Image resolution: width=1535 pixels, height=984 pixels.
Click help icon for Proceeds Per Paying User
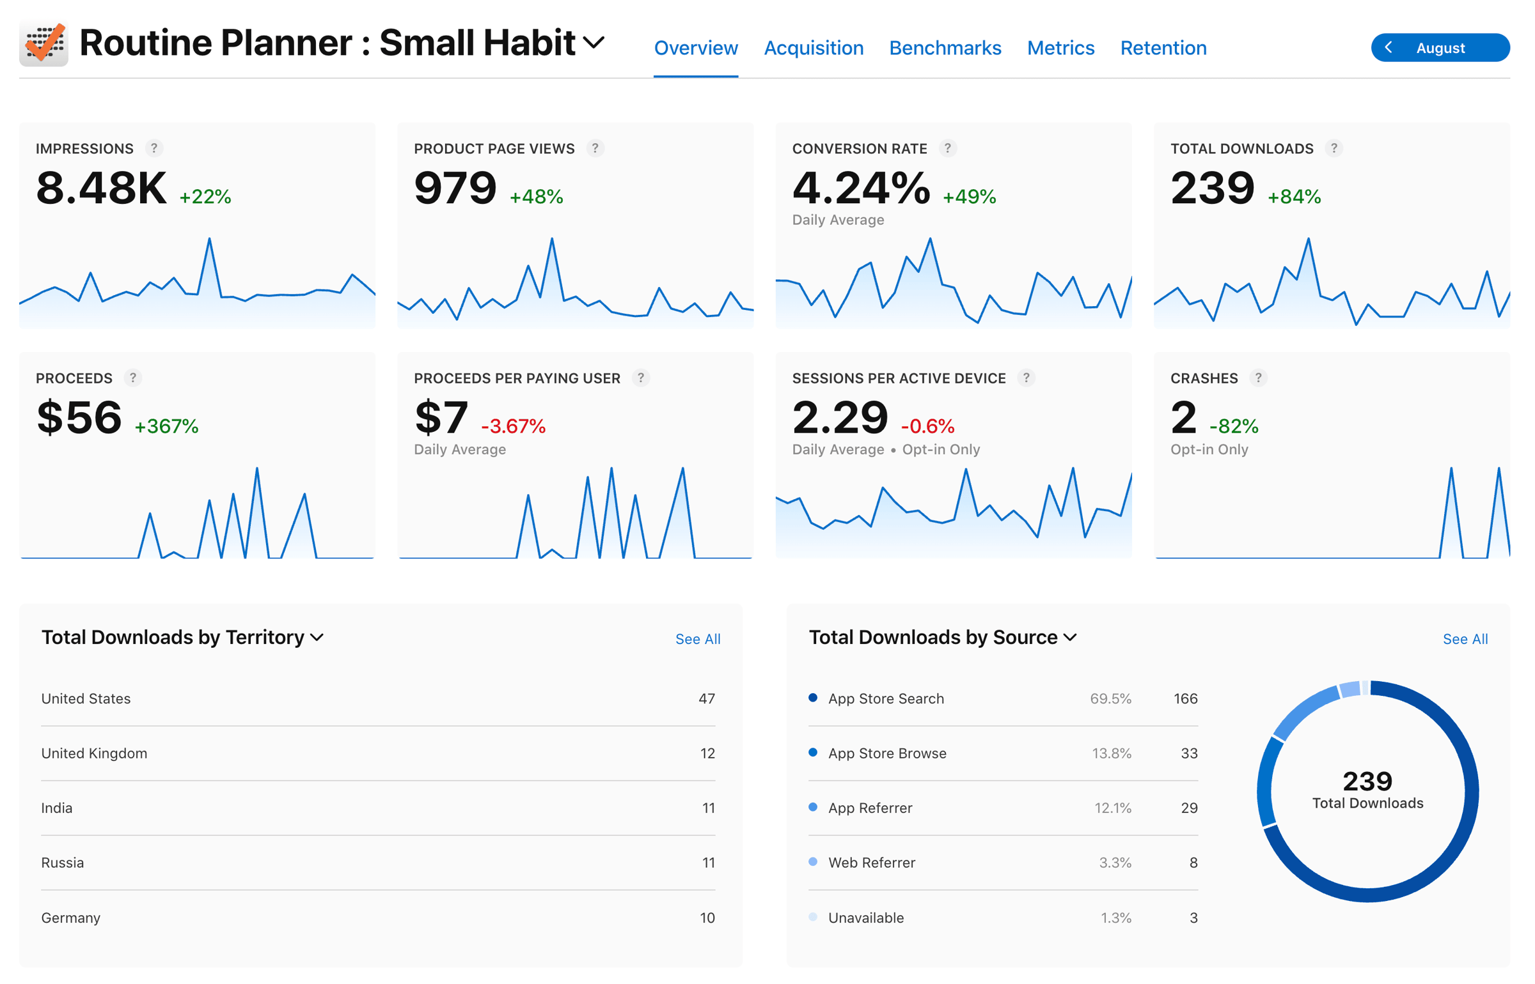tap(640, 378)
